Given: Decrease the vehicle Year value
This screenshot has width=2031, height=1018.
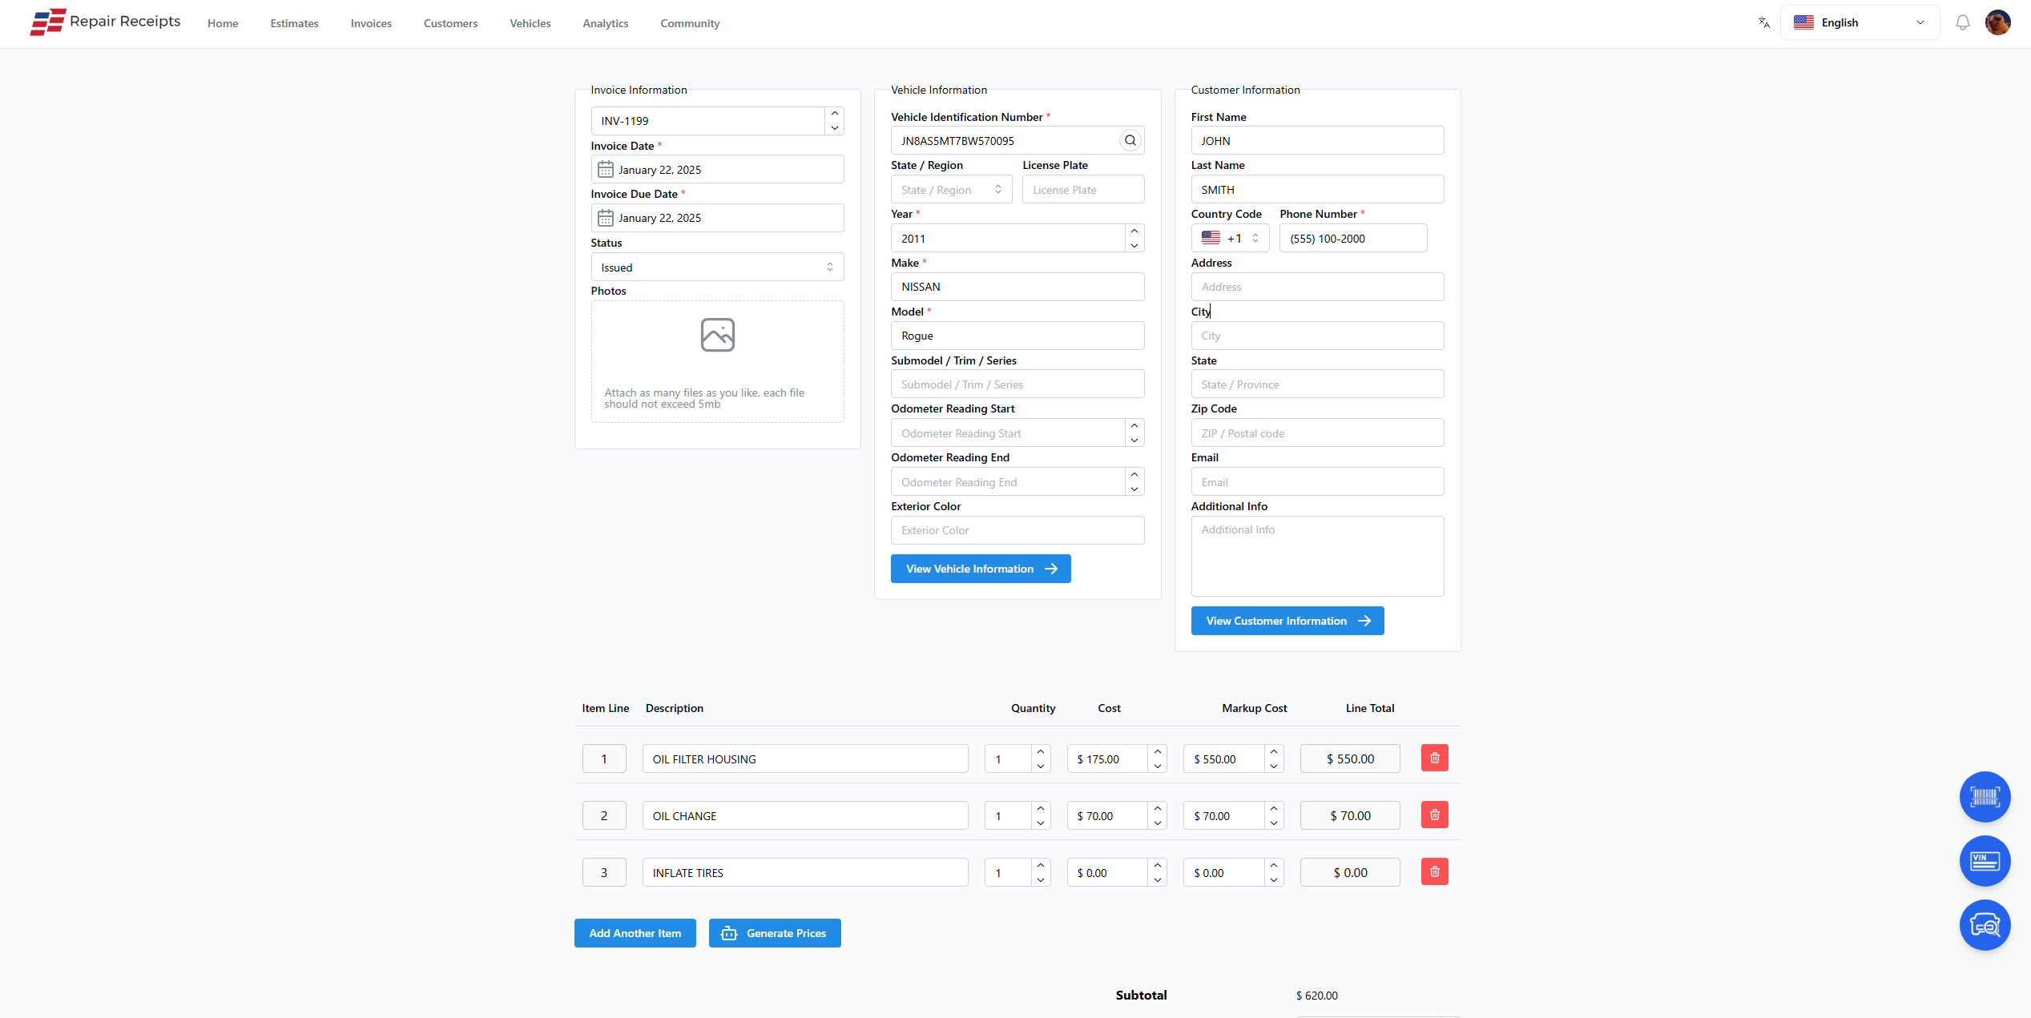Looking at the screenshot, I should 1134,245.
